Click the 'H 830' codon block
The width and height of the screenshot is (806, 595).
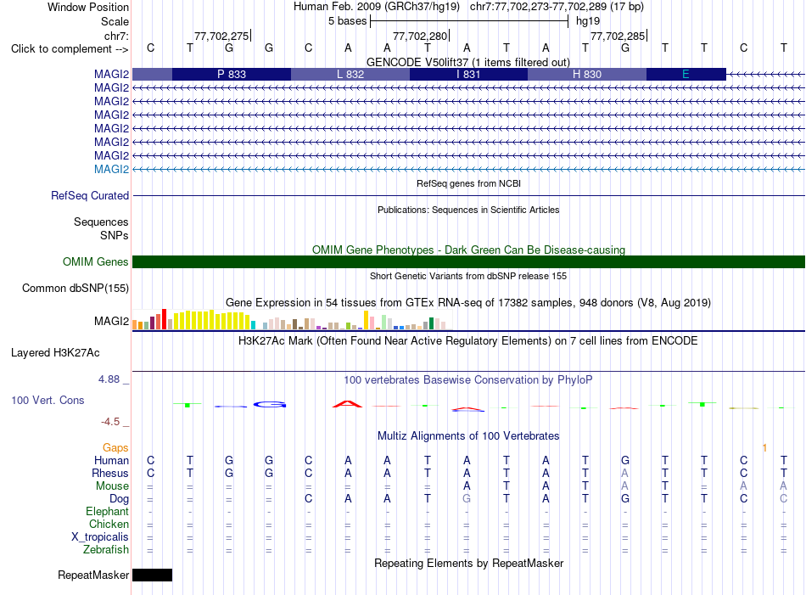point(587,74)
